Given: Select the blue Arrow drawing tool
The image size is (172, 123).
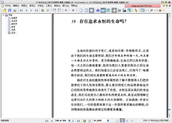Looking at the screenshot, I should pos(151,10).
